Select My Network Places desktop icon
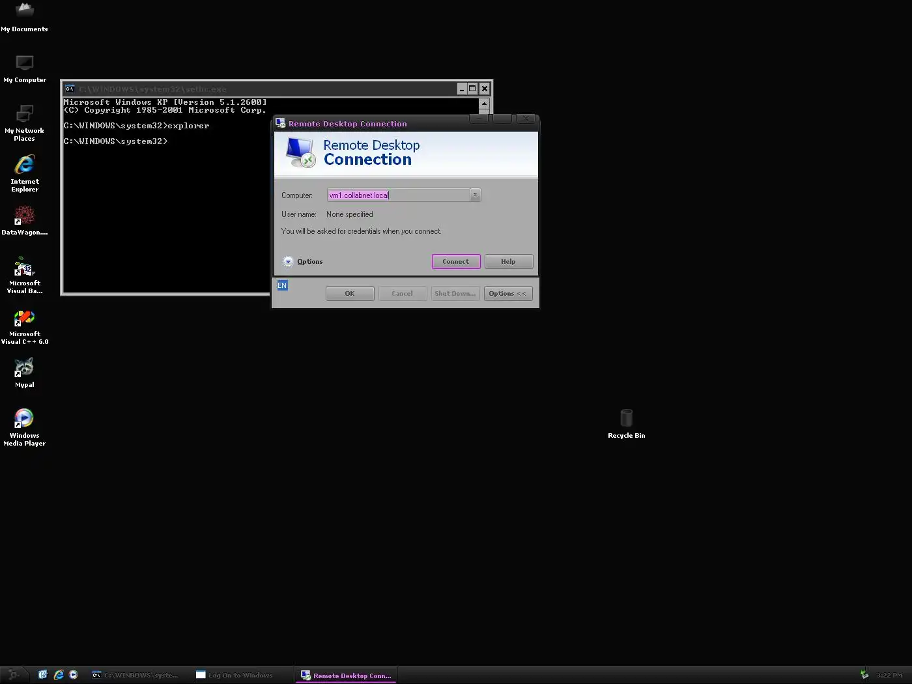The width and height of the screenshot is (912, 684). pyautogui.click(x=24, y=124)
